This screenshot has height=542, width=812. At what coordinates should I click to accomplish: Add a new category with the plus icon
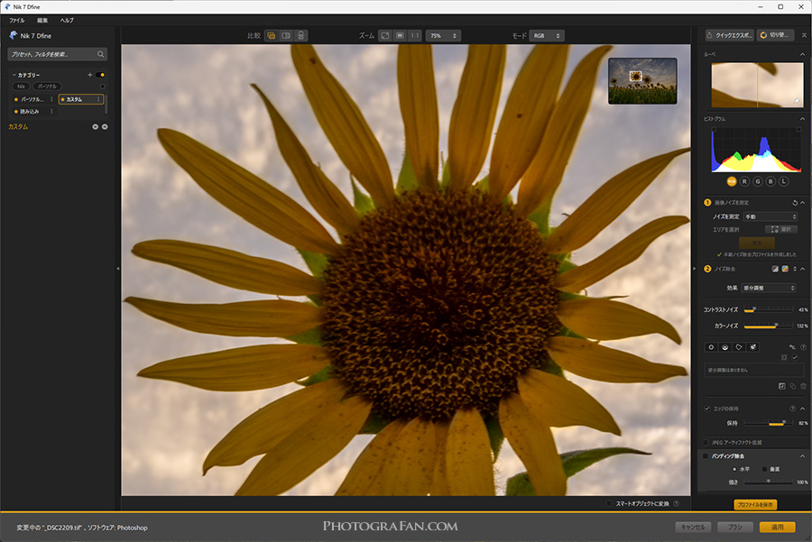[89, 75]
